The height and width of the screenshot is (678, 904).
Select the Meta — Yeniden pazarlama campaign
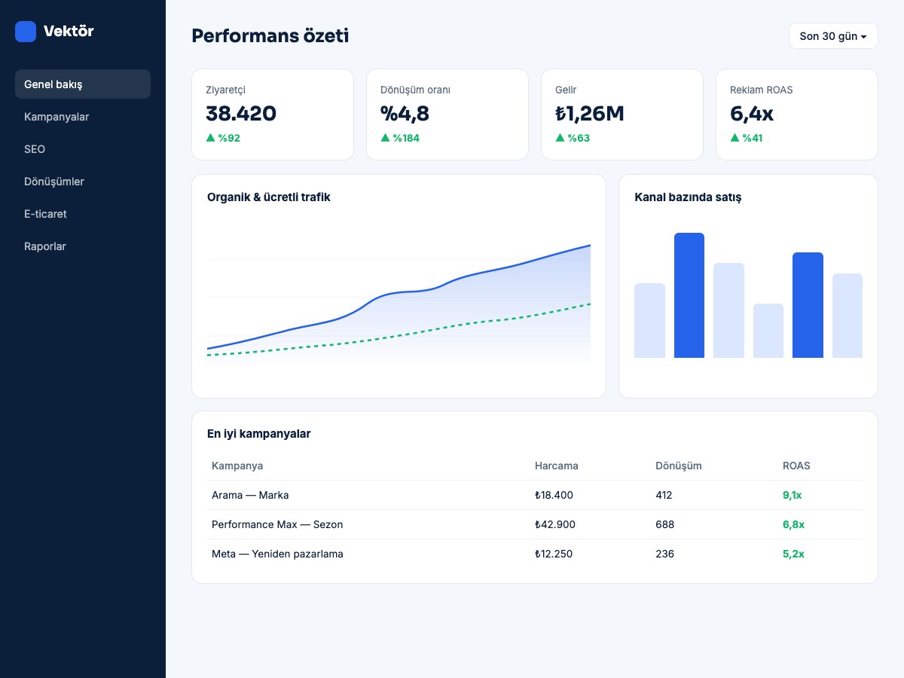535,554
